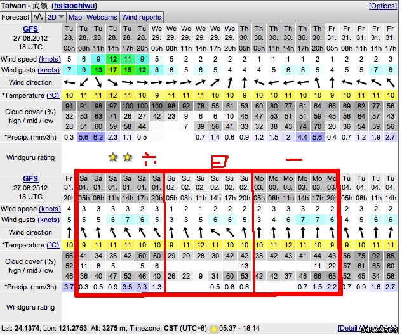Select wind arrow for Th 30. 11h
The height and width of the screenshot is (335, 402).
point(274,82)
